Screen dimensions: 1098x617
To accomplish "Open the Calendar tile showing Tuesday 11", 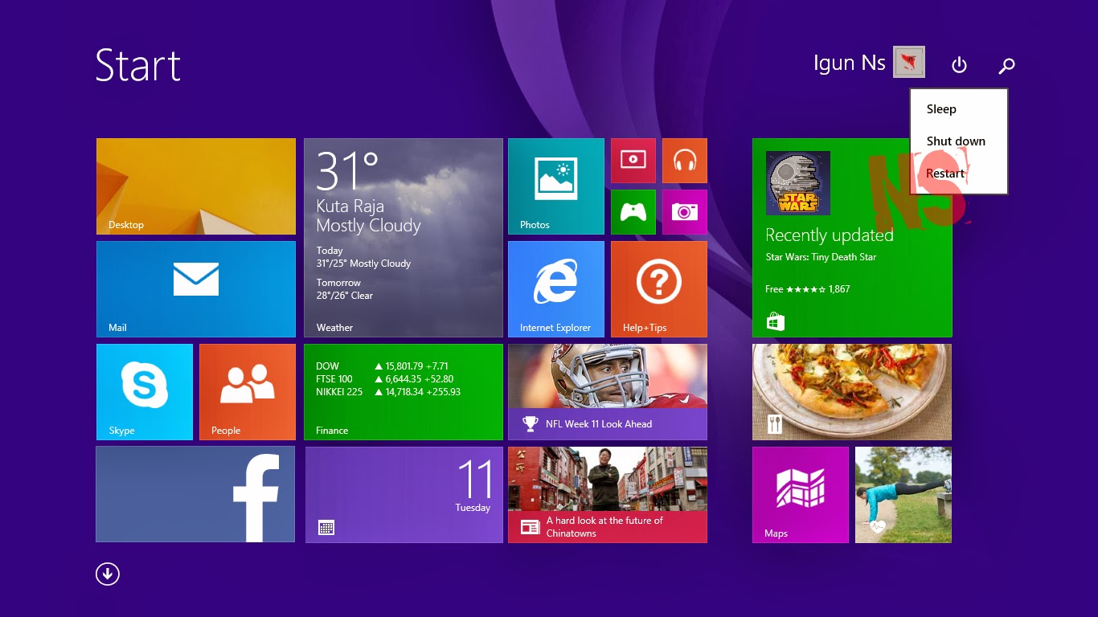I will click(404, 495).
